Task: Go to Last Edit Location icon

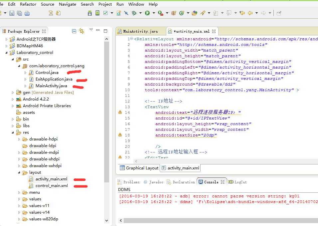Action: tap(242, 13)
